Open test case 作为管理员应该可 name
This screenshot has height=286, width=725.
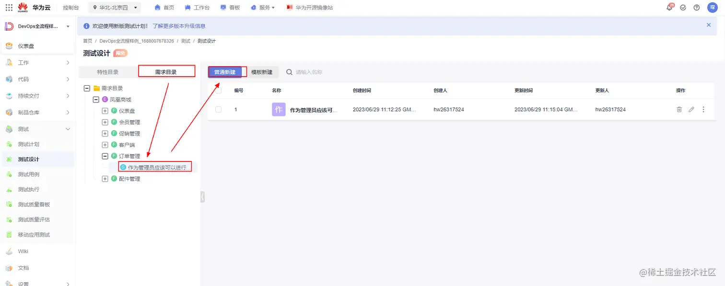tap(314, 110)
